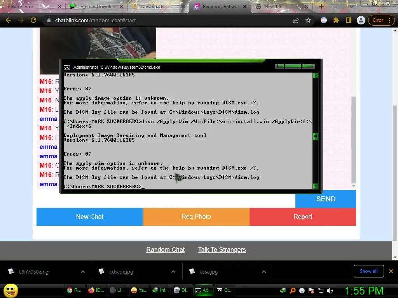Go back to the previous page
398x298 pixels.
(x=9, y=20)
